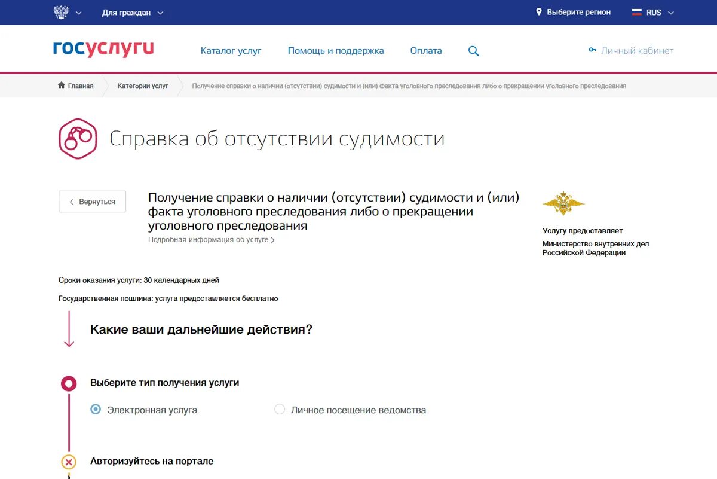Click 'Сроки оказания услуги: 30 календарных дней' text
717x479 pixels.
(139, 280)
